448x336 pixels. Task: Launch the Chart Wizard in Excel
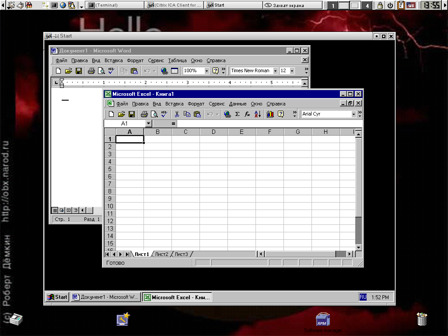click(x=270, y=114)
